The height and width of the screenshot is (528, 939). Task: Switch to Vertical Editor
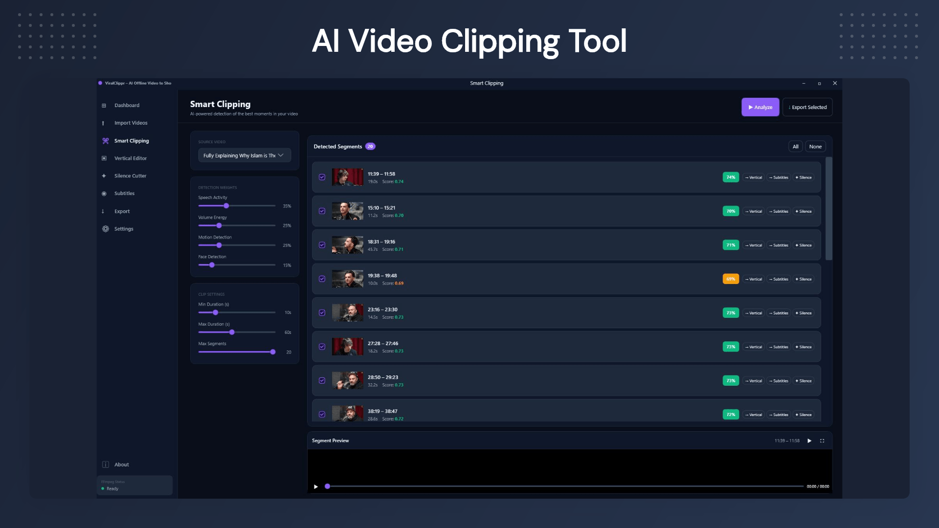130,158
